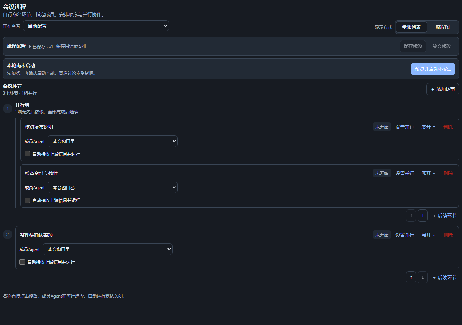The height and width of the screenshot is (325, 462).
Task: Expand the 检查资料完整性 step details
Action: tap(428, 173)
